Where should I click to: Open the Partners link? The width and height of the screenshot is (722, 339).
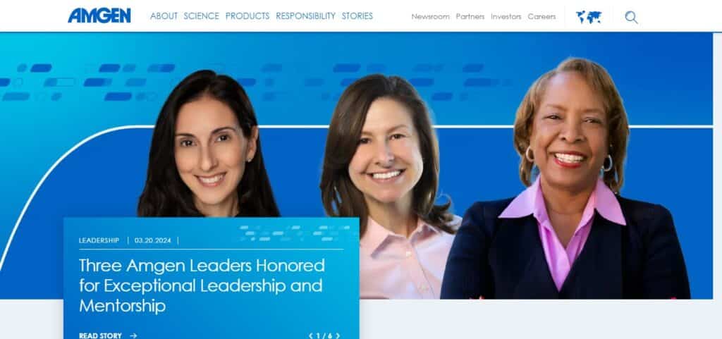(x=470, y=16)
